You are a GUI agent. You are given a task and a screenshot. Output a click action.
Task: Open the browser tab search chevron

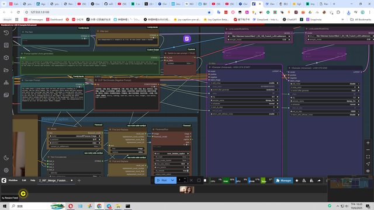[x=4, y=4]
